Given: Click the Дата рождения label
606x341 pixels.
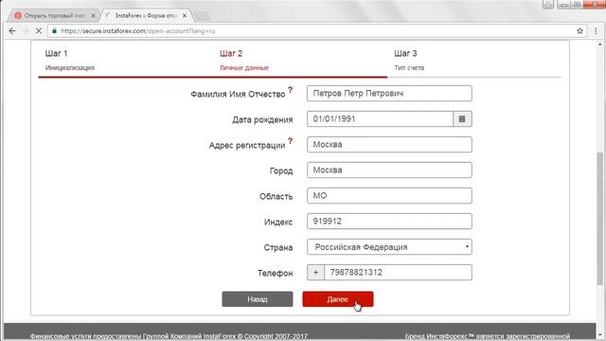Looking at the screenshot, I should click(x=262, y=120).
